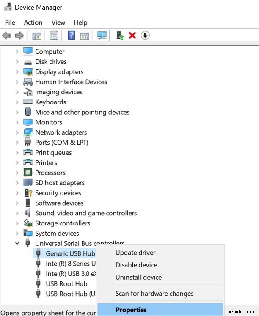Expand the Print queues node
This screenshot has height=316, width=259.
(17, 153)
